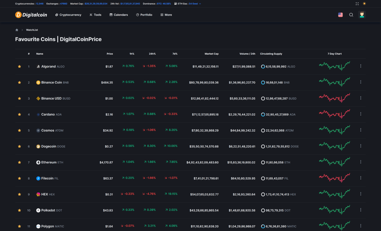This screenshot has width=381, height=231.
Task: Click the Filecoin logo icon
Action: [x=38, y=178]
